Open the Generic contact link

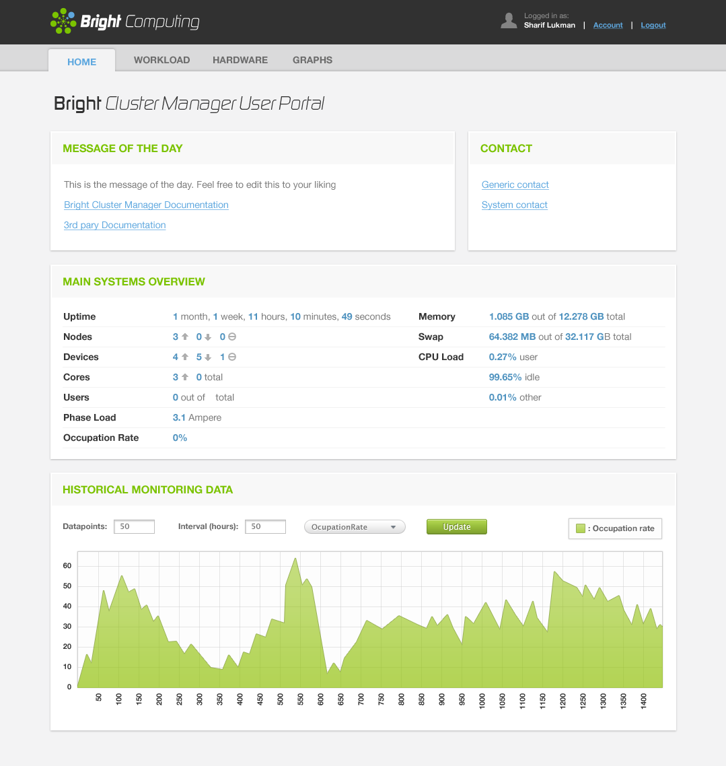(x=515, y=184)
